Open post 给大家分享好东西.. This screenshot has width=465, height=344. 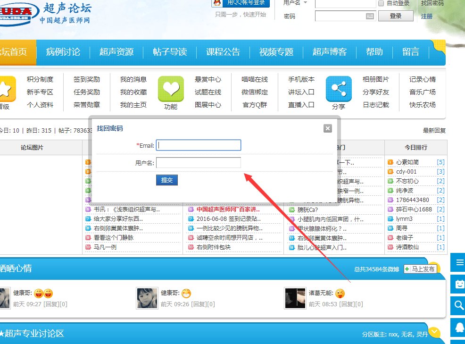(x=118, y=219)
